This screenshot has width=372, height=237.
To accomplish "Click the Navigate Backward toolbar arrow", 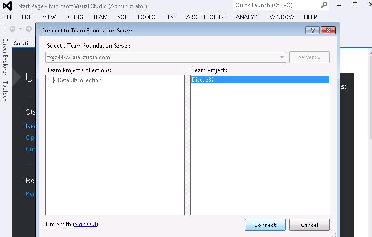I will [x=12, y=29].
